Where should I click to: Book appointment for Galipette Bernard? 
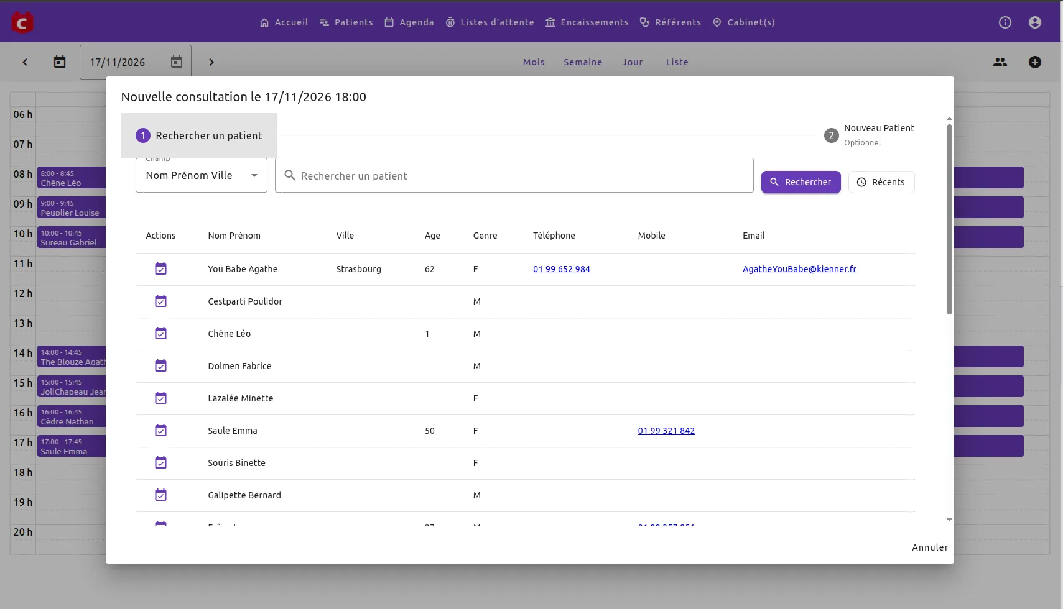pos(160,495)
